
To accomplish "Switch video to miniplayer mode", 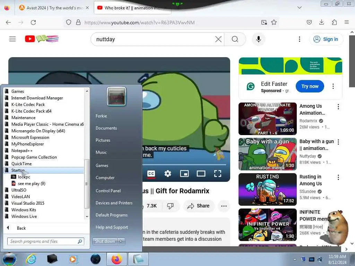I will click(x=184, y=174).
